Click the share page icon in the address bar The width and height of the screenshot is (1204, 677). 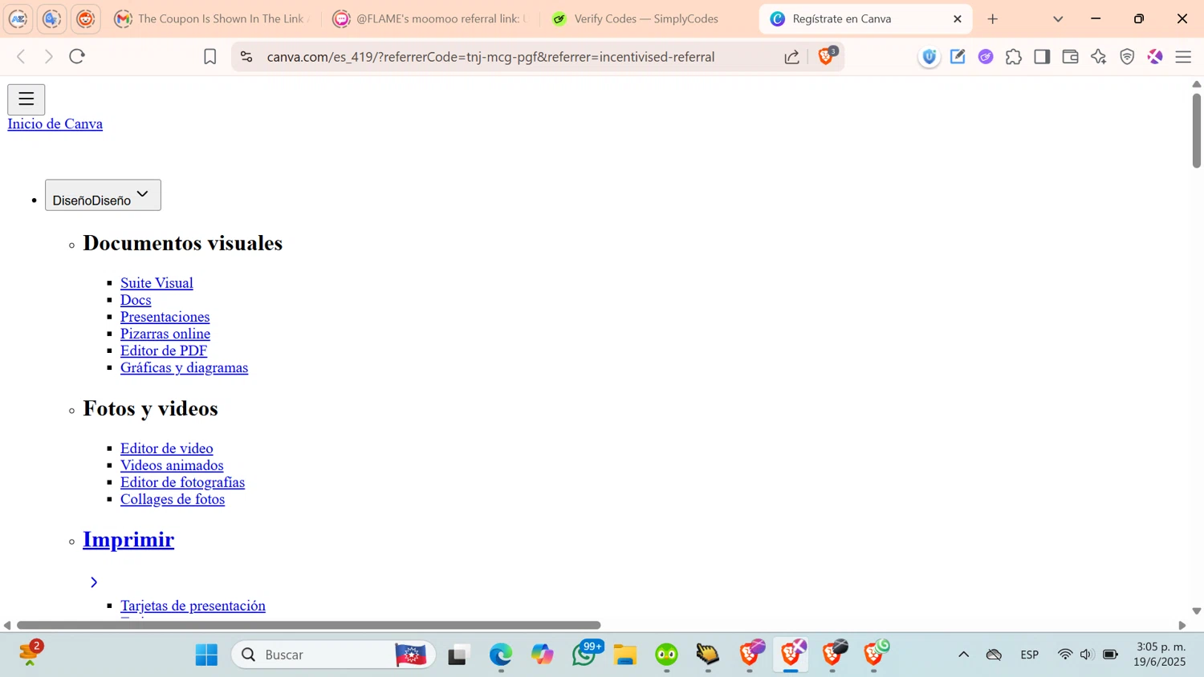click(791, 57)
